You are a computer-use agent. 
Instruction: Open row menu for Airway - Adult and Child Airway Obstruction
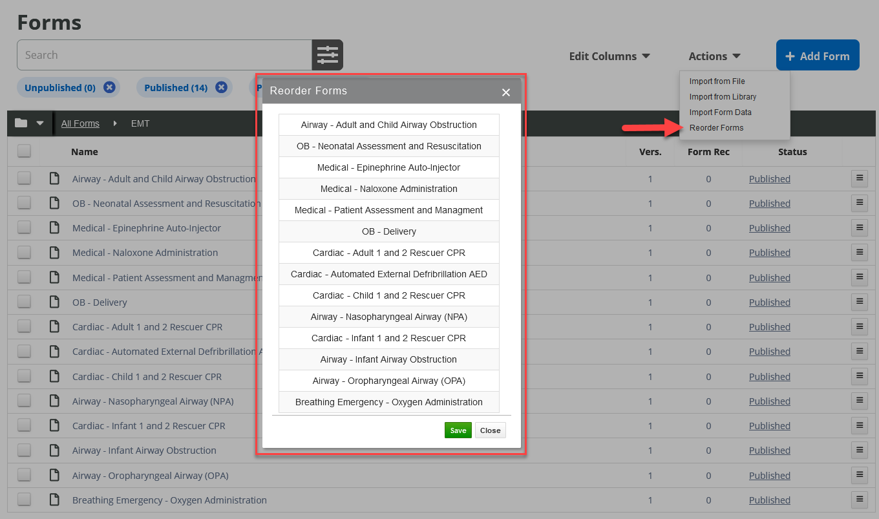click(x=860, y=178)
